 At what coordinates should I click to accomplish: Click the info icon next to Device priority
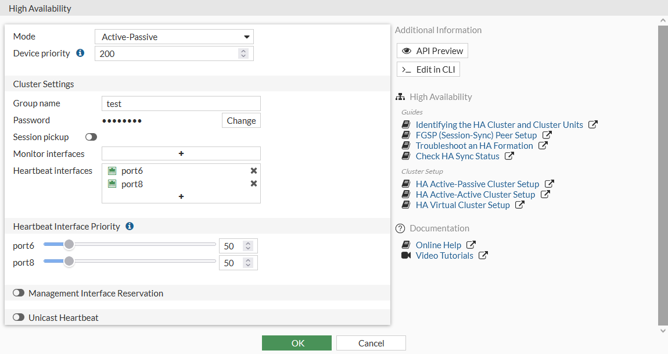coord(80,53)
